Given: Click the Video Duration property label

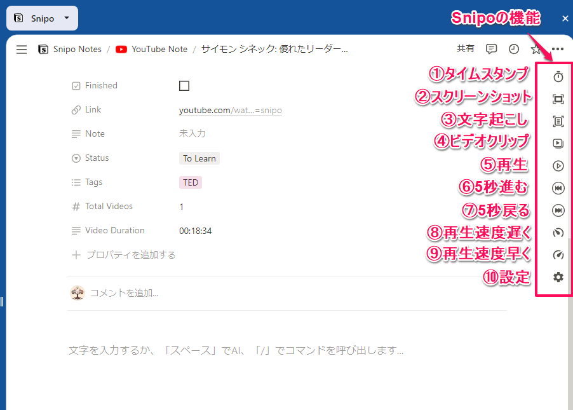Looking at the screenshot, I should click(115, 230).
